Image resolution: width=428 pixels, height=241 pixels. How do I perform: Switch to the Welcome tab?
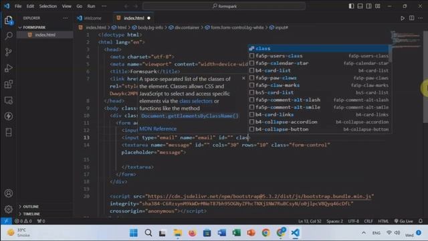coord(93,18)
